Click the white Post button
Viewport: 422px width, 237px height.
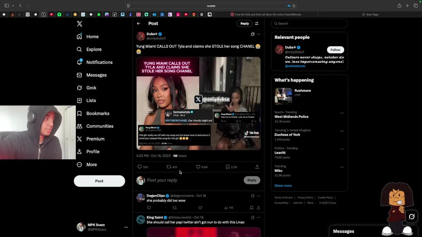(99, 181)
